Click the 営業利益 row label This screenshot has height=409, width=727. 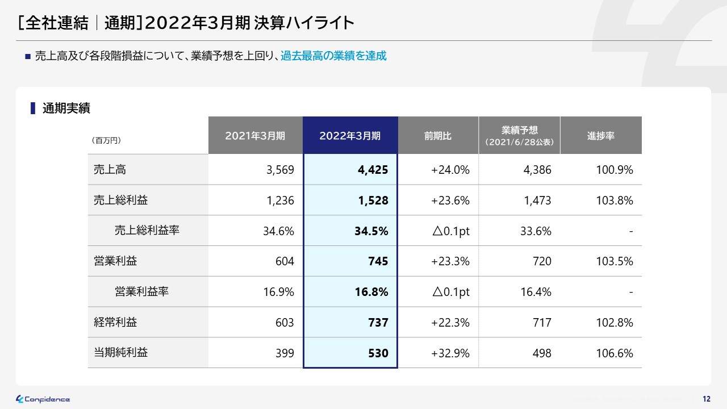[115, 261]
